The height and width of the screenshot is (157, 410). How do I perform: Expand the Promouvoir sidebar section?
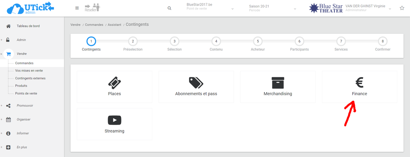(x=25, y=106)
